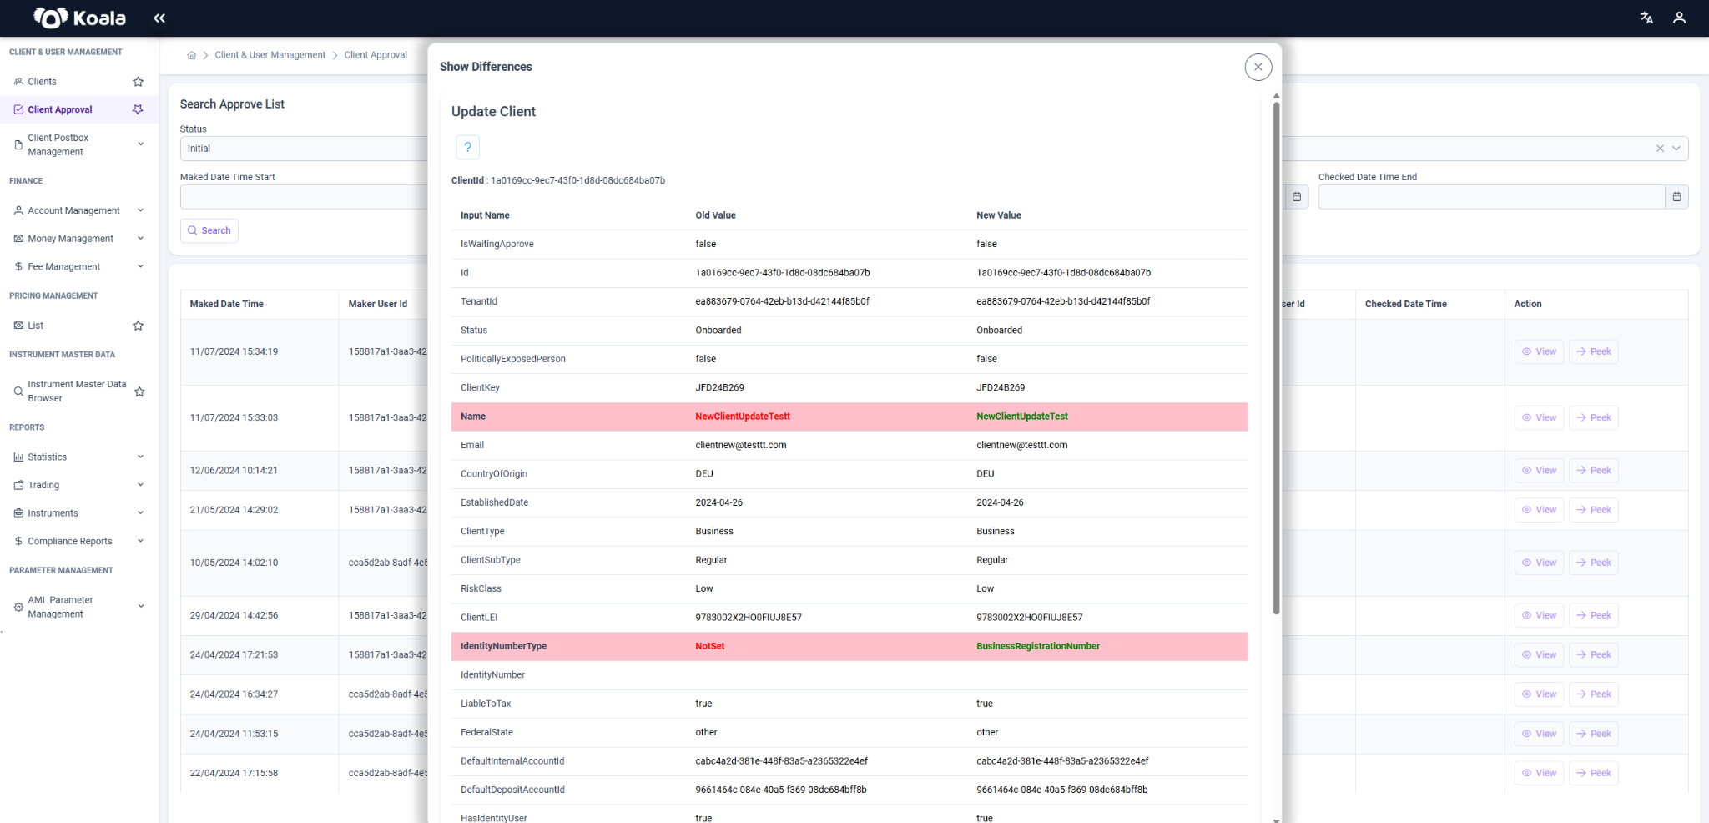Click Checked Date Time End input
This screenshot has height=823, width=1709.
[1492, 197]
